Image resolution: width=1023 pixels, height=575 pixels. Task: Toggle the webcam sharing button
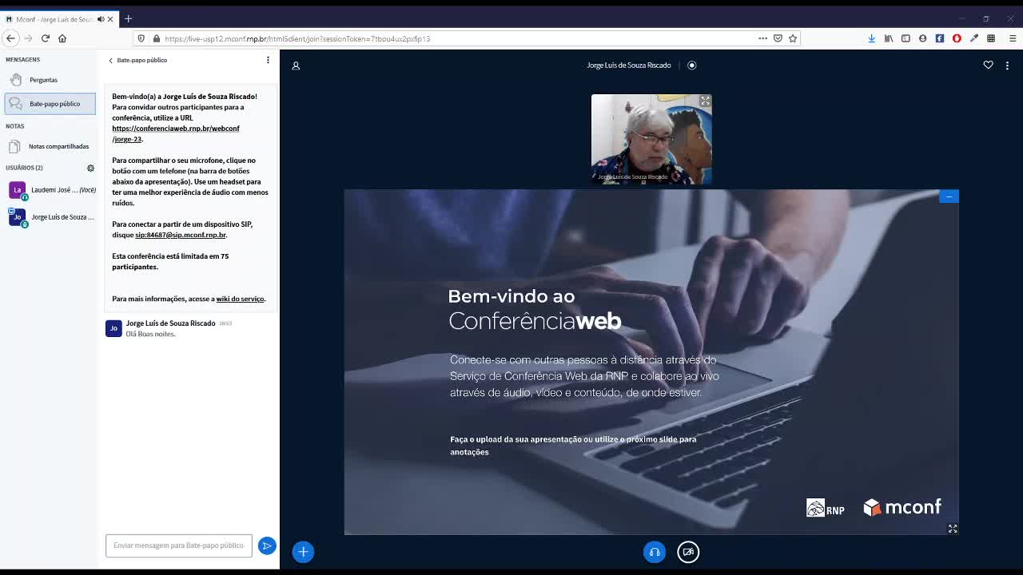(x=688, y=552)
